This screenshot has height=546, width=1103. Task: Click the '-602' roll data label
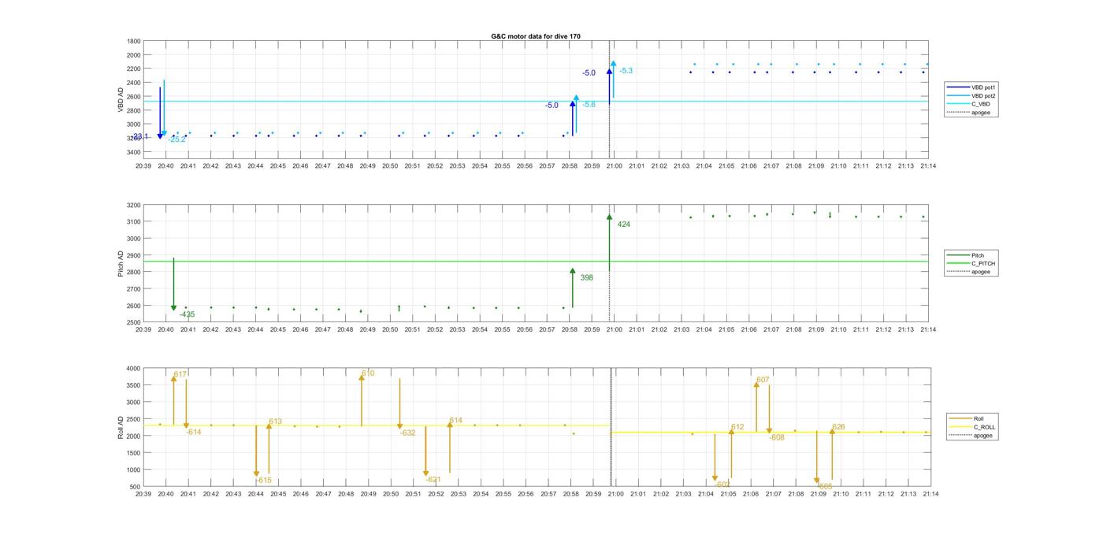coord(722,485)
